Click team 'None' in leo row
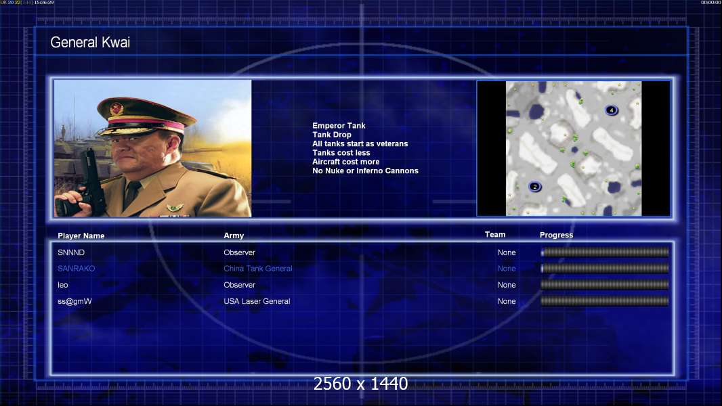Image resolution: width=722 pixels, height=406 pixels. (x=507, y=285)
